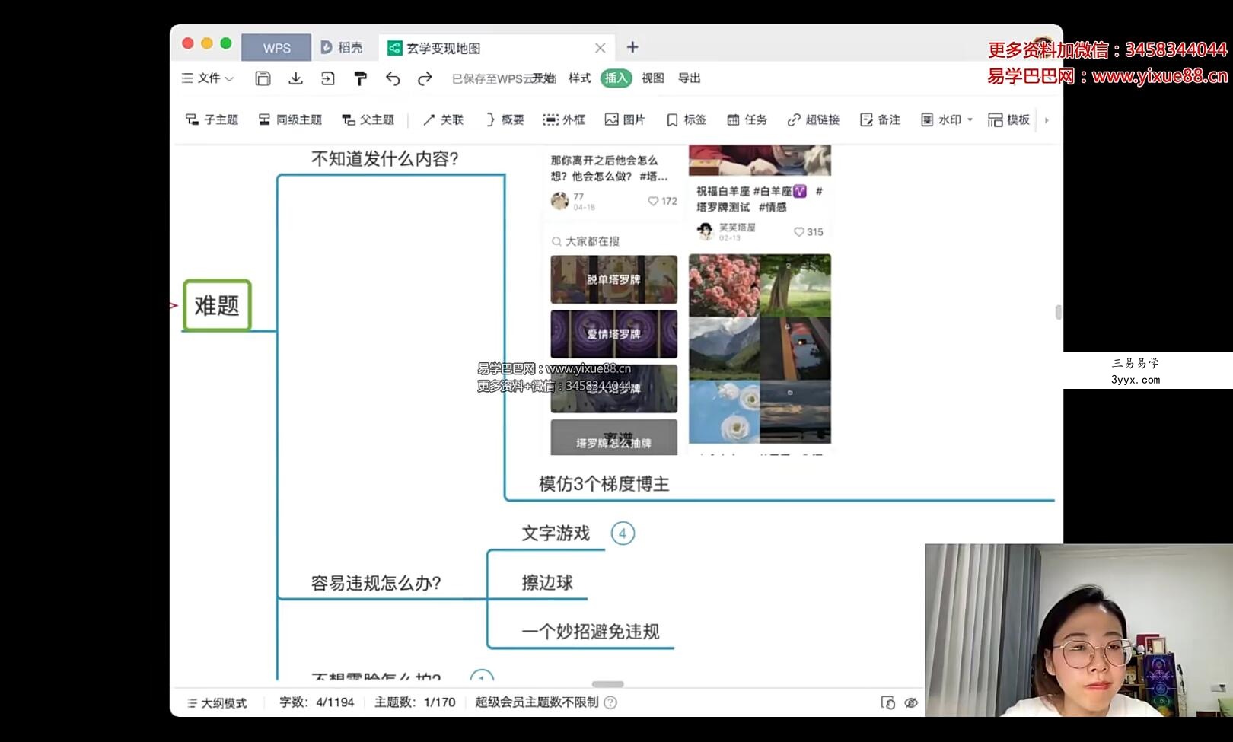Toggle the eye view icon in status bar

[x=911, y=702]
